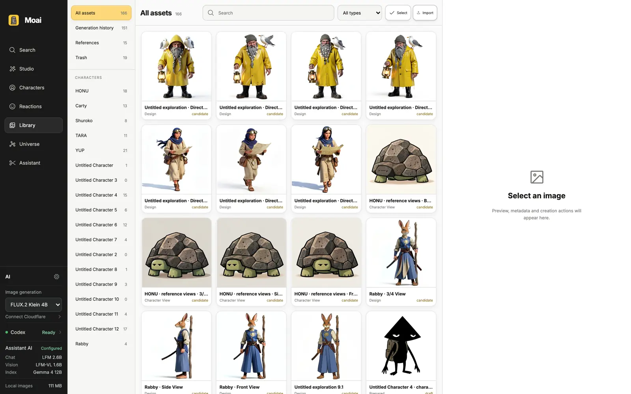631x394 pixels.
Task: Click the Local images 111 MB entry
Action: 34,386
